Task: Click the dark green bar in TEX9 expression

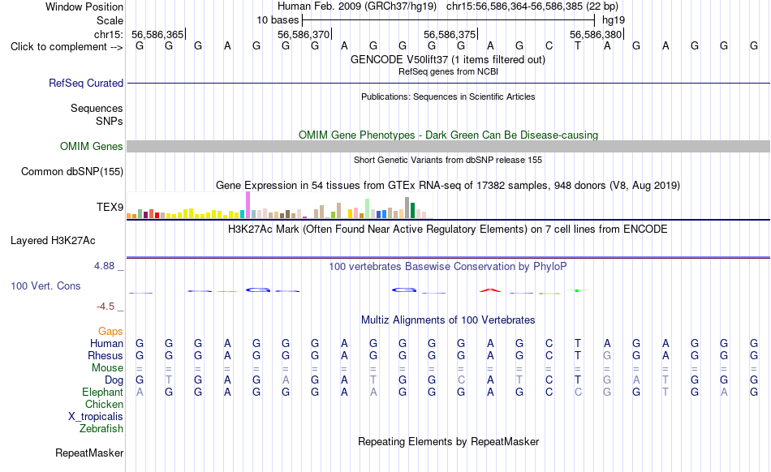Action: (x=412, y=210)
